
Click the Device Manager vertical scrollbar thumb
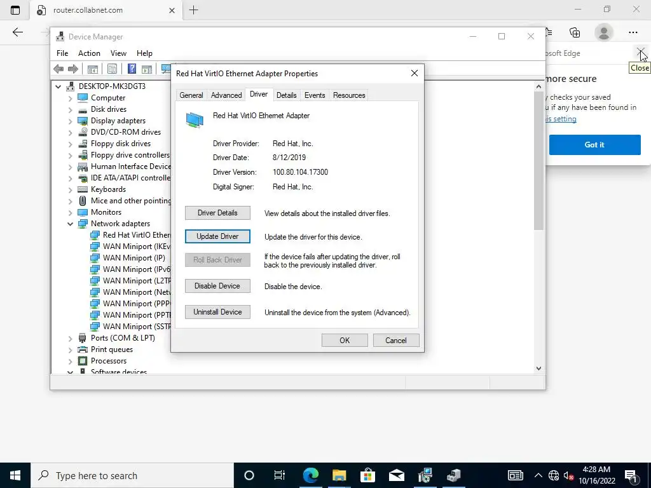coord(538,161)
